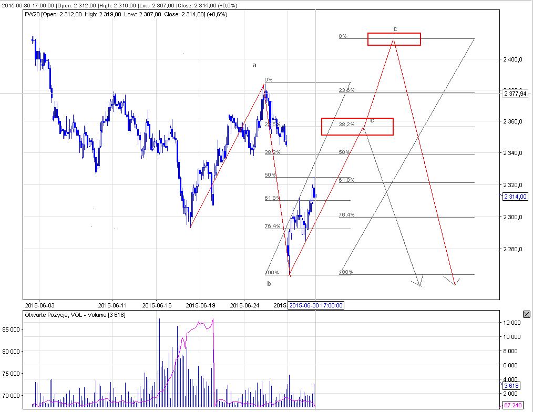Close the Volume indicator panel
Screen dimensions: 533x412
(527, 314)
